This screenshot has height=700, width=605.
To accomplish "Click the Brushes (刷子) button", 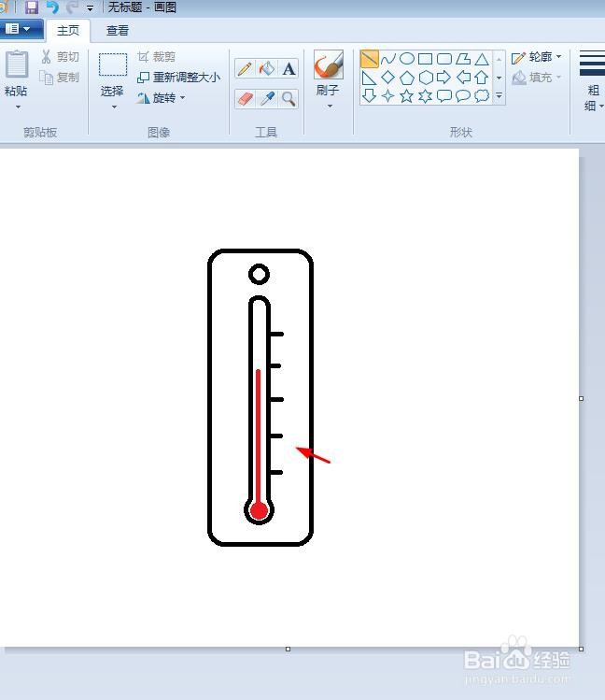I will point(329,73).
